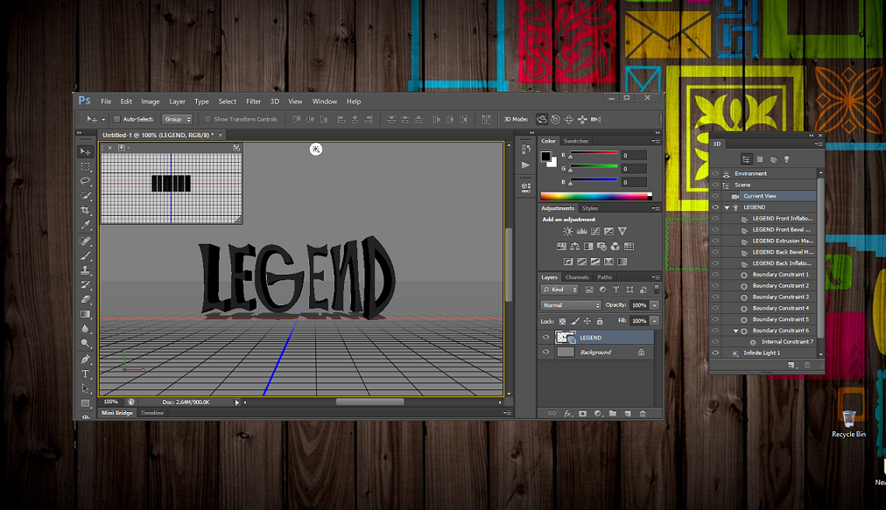Switch to the Channels tab
Viewport: 886px width, 510px height.
(577, 277)
